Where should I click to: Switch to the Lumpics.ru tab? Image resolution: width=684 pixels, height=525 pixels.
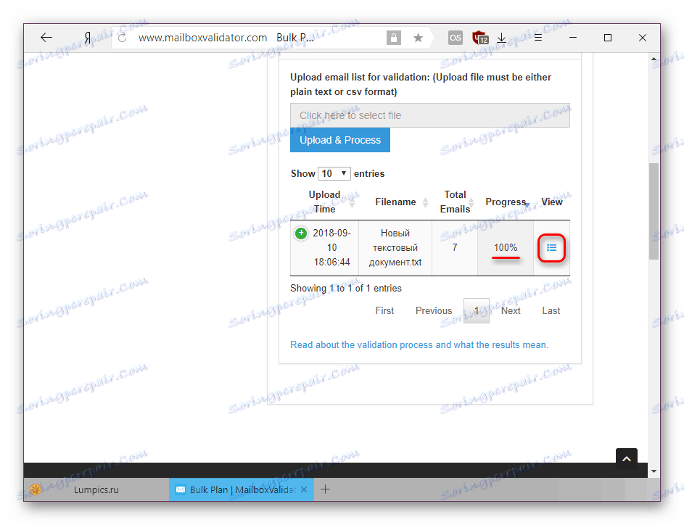point(96,489)
